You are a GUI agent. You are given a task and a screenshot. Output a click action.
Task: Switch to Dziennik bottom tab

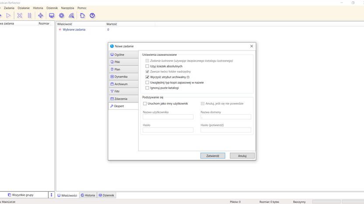point(107,195)
